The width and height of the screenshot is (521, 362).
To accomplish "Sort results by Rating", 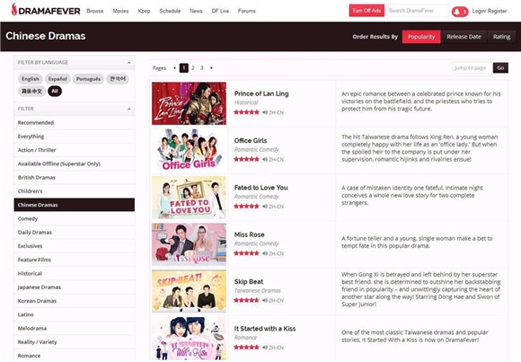I will point(501,37).
